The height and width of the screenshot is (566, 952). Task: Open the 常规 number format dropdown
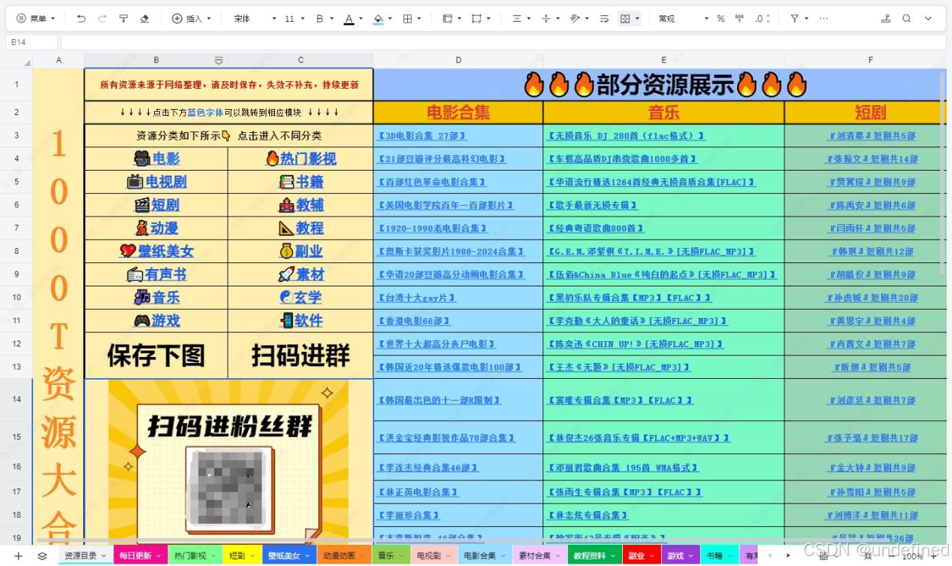[683, 18]
